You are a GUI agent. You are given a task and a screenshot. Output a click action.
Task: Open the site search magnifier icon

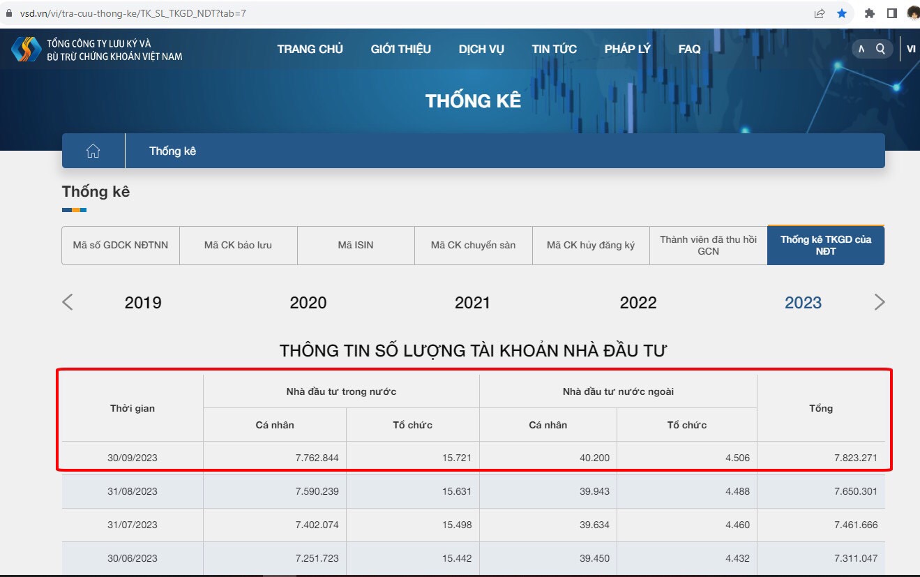coord(880,49)
